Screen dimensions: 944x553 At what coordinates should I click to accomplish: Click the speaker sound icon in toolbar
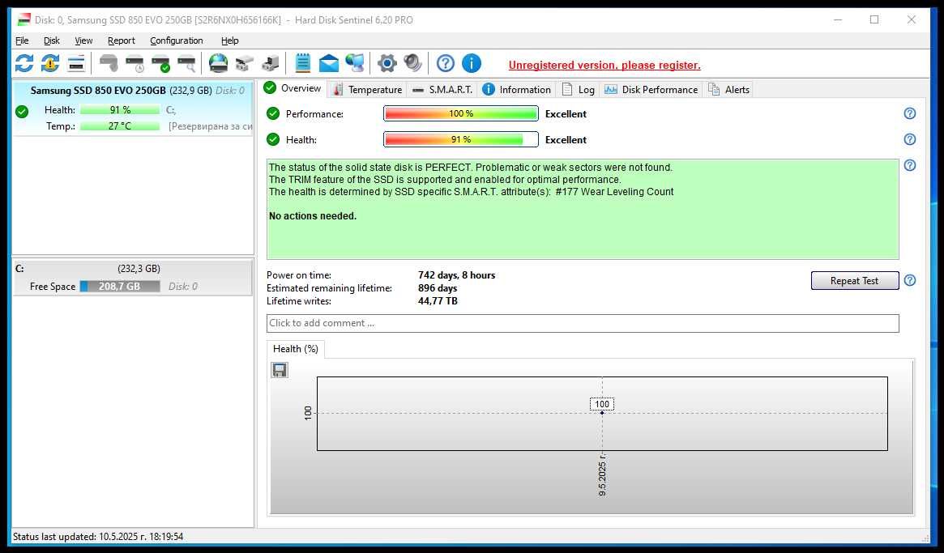[413, 62]
